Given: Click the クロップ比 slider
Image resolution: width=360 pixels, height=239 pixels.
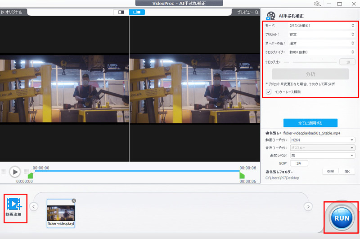Looking at the screenshot, I should click(x=310, y=62).
